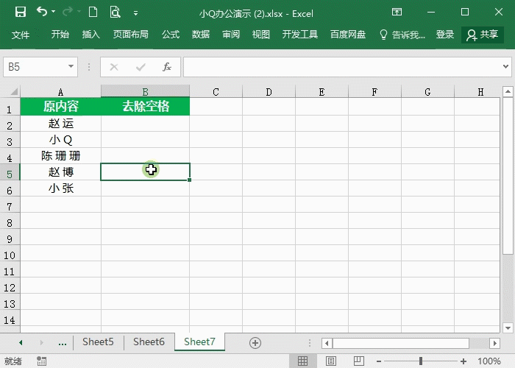This screenshot has width=515, height=368.
Task: Click the Save icon in quick access toolbar
Action: pos(21,13)
